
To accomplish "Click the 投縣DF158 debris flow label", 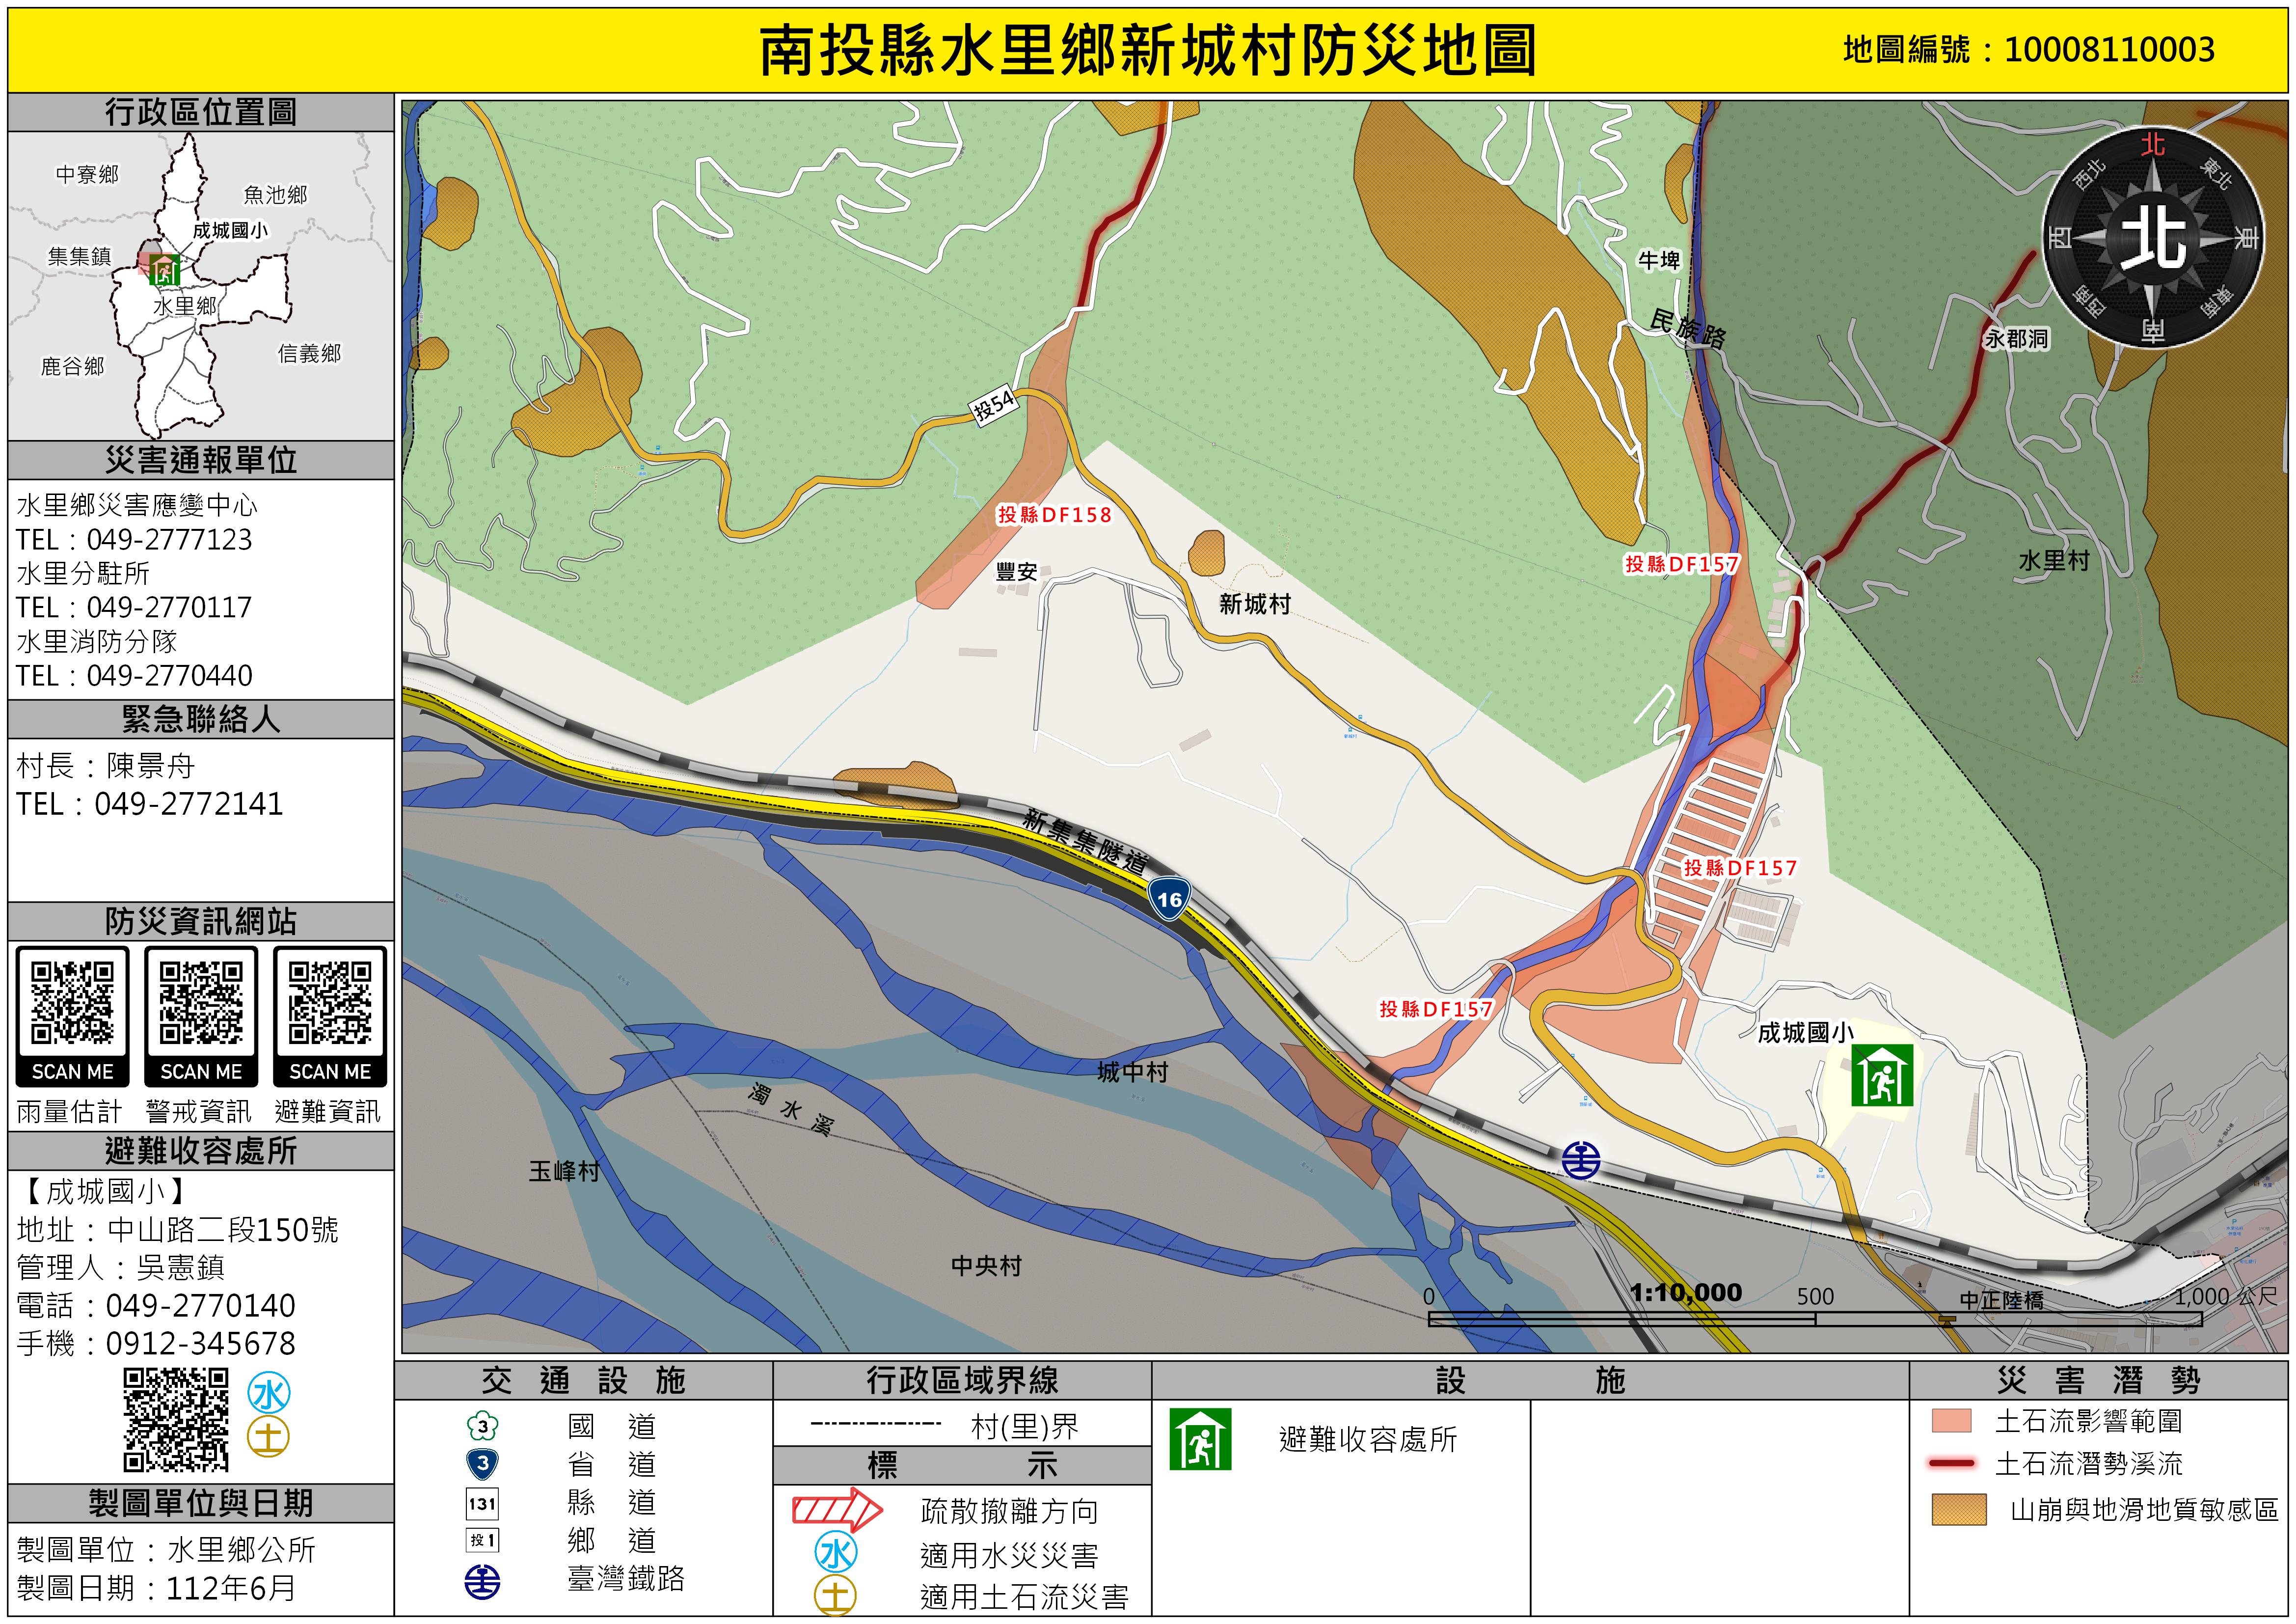I will (x=1054, y=514).
